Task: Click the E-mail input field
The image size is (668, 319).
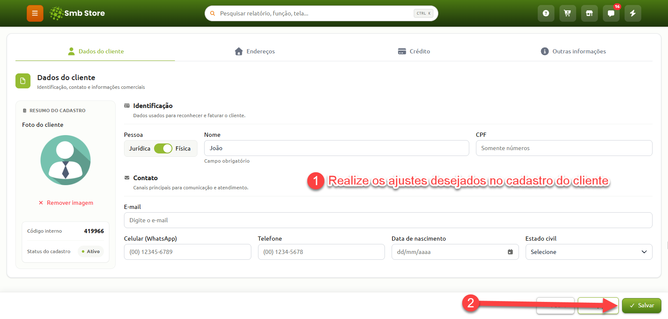Action: click(388, 220)
